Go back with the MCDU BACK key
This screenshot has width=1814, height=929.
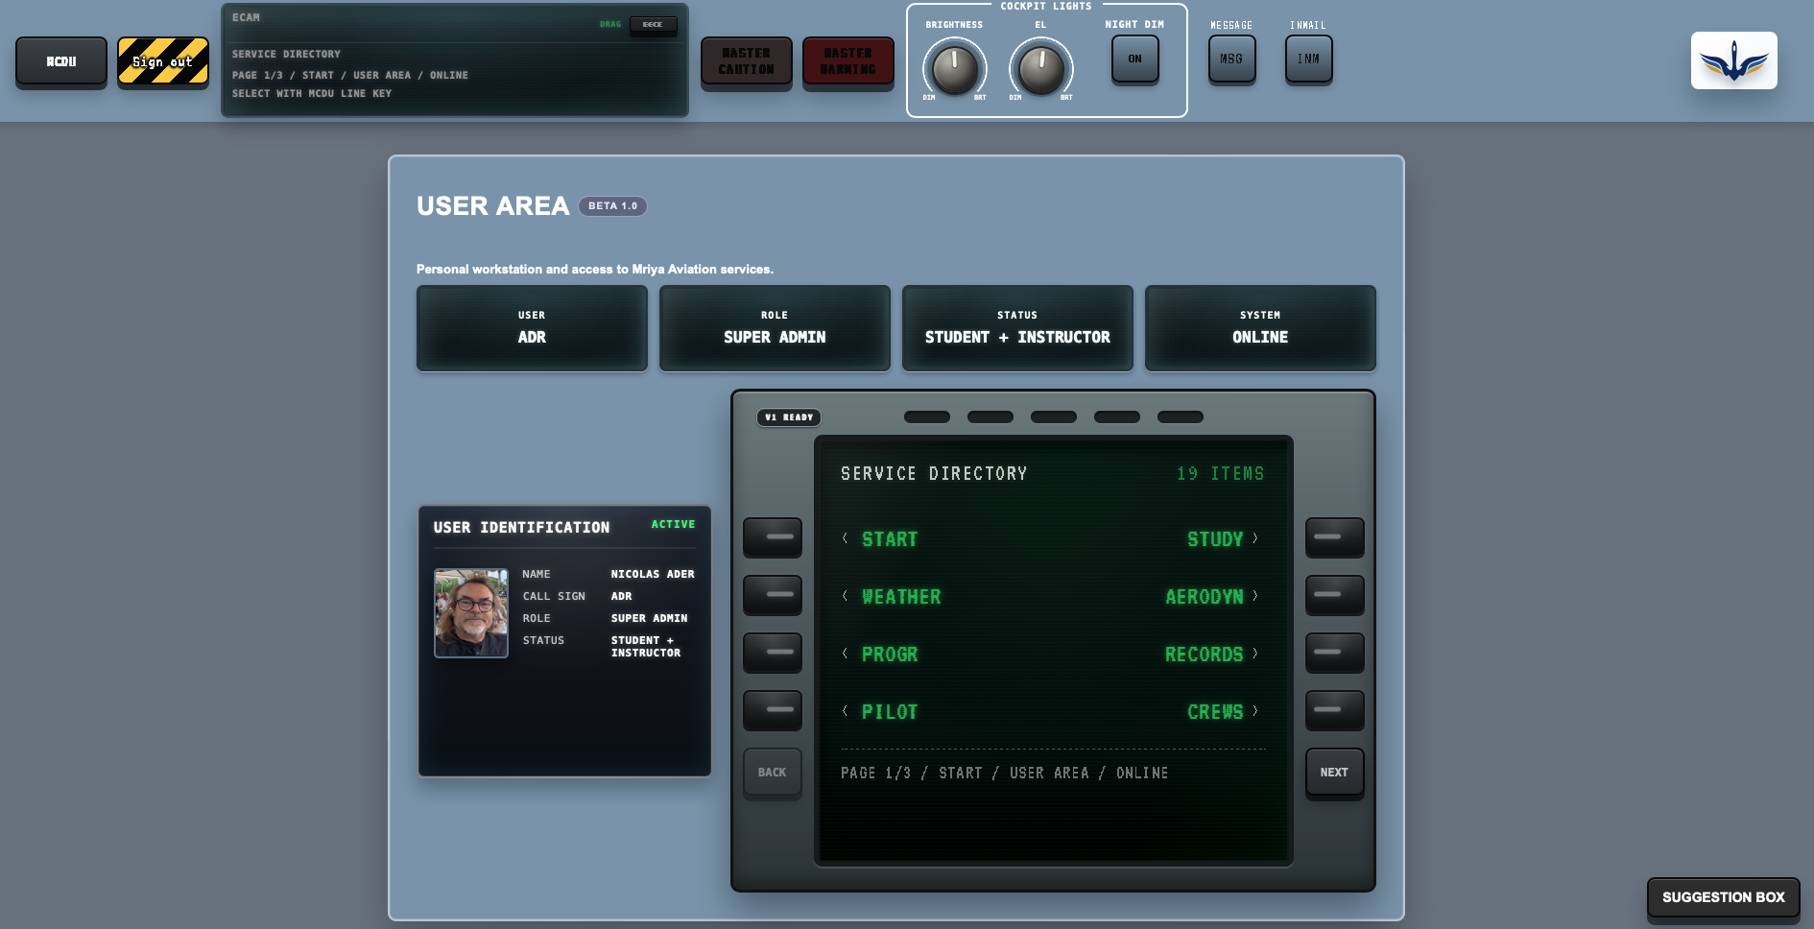point(773,773)
